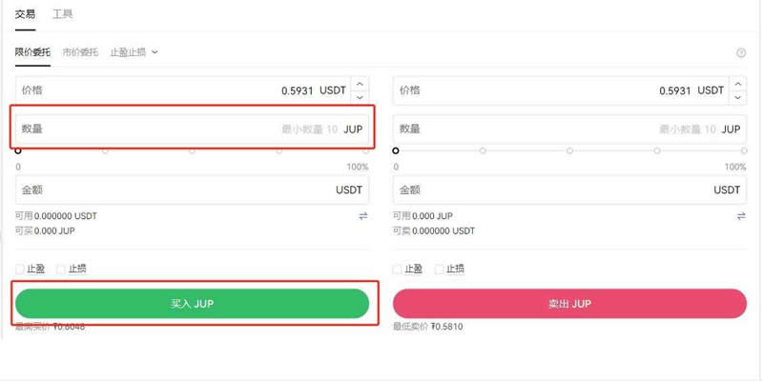Image resolution: width=763 pixels, height=381 pixels.
Task: Click the buy 数量 JUP input field
Action: [x=193, y=129]
